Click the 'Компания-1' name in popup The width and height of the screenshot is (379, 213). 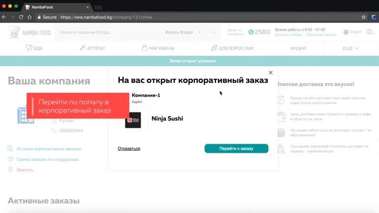click(146, 95)
